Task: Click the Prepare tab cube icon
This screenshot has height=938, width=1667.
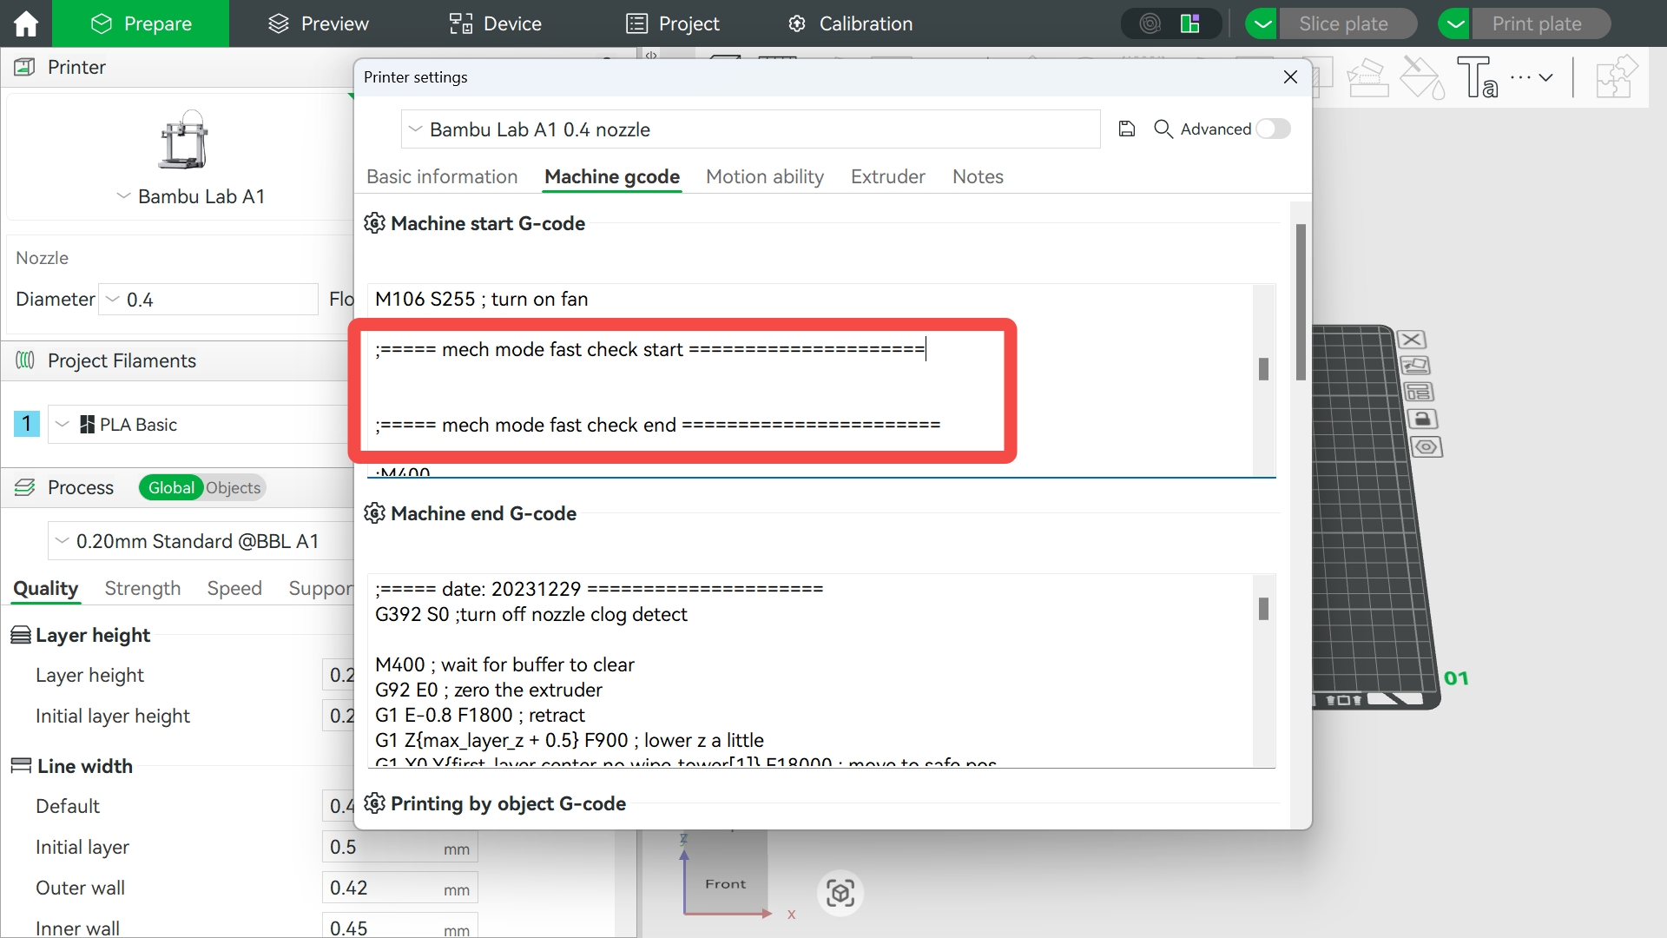Action: click(102, 23)
